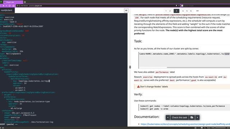Reload the page with the refresh icon
230x129 pixels.
point(10,6)
